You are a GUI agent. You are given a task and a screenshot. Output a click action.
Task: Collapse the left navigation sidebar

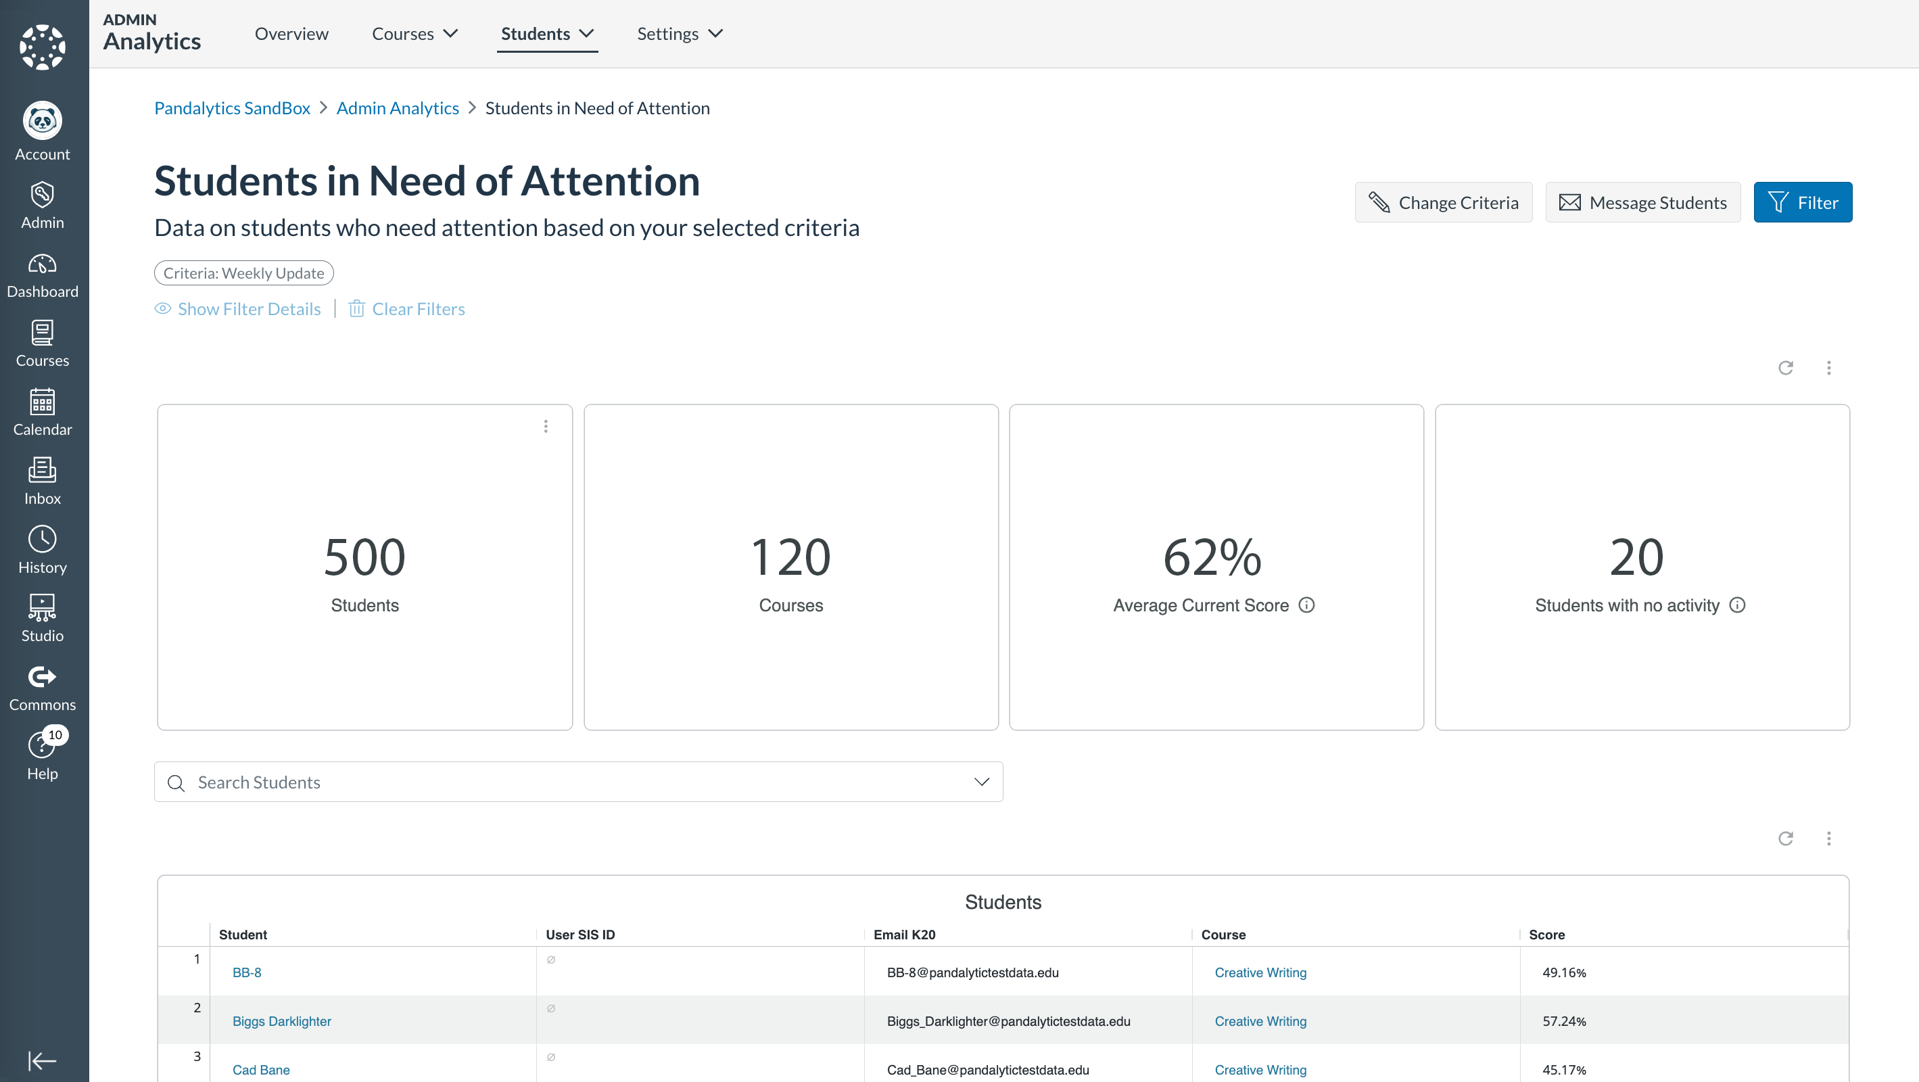[42, 1060]
